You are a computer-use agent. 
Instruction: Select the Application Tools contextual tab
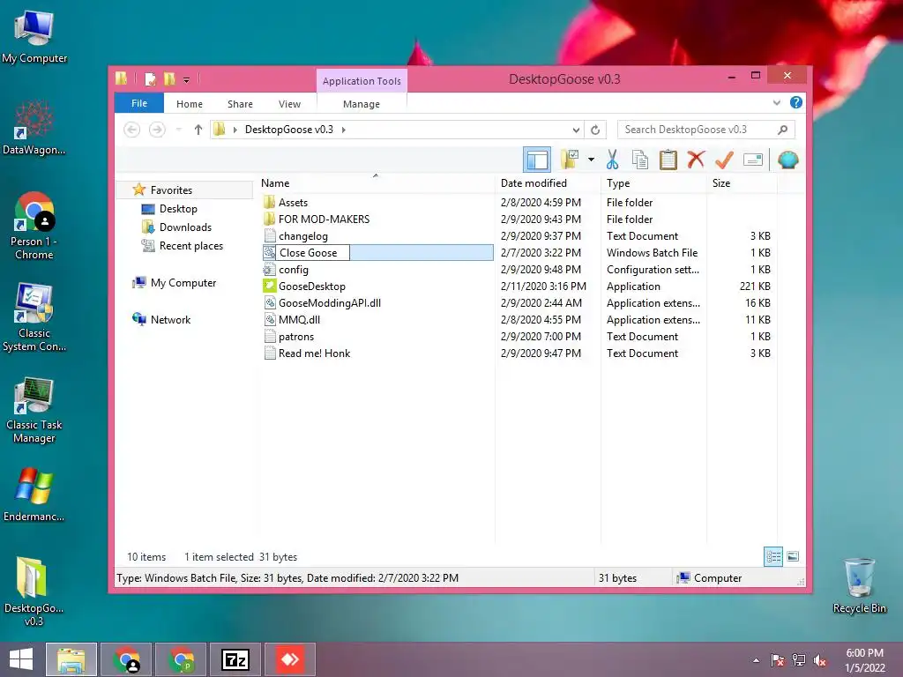click(362, 81)
